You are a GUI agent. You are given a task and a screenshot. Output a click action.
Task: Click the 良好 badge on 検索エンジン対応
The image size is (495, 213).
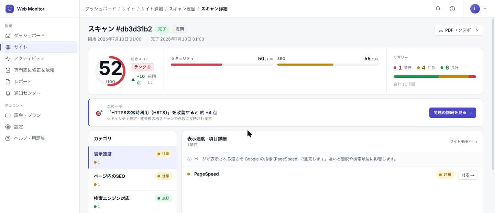164,198
